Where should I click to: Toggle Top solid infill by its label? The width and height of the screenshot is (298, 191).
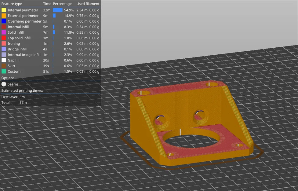click(19, 38)
